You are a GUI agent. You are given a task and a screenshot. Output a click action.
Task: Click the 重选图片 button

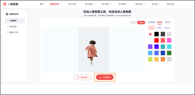click(x=83, y=77)
